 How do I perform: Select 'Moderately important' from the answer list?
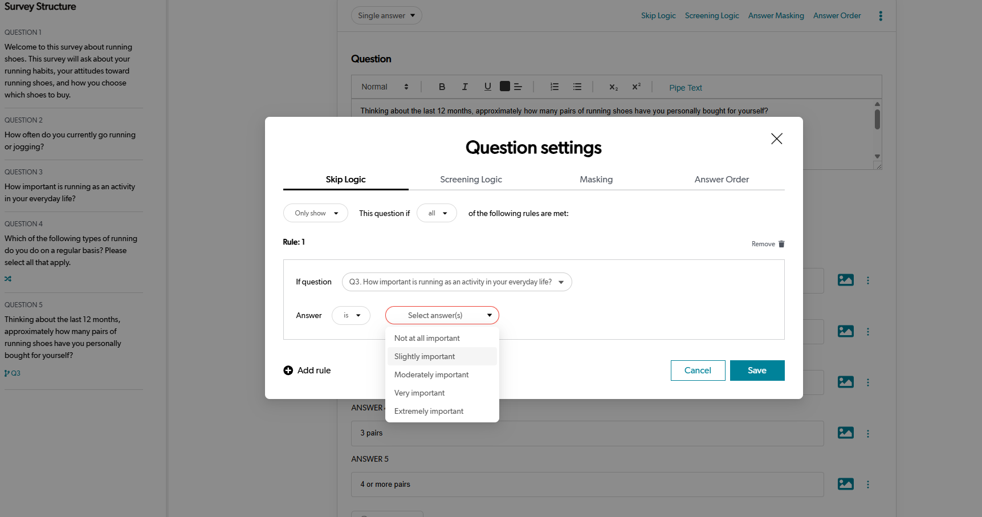point(431,374)
